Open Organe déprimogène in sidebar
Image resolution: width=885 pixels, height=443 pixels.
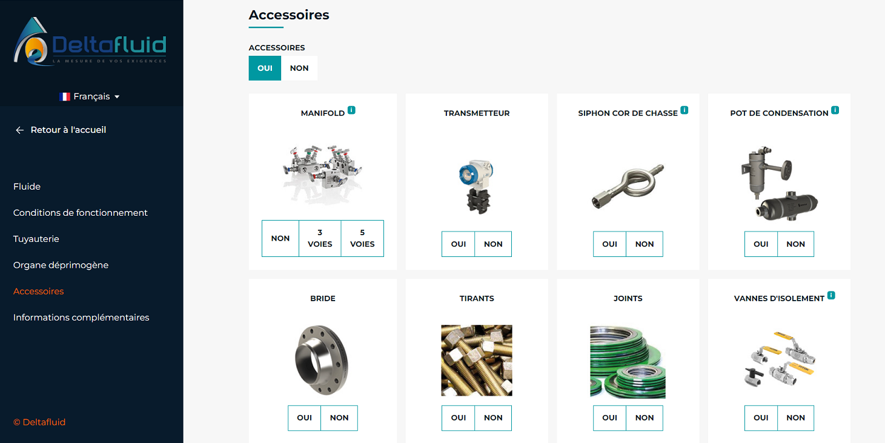[61, 265]
